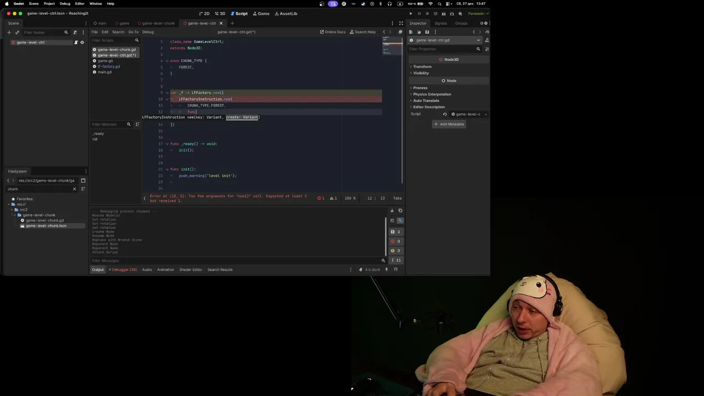The image size is (704, 396).
Task: Click the attach script icon in Scene toolbar
Action: click(75, 32)
